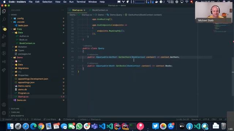Open Source Control view with badge
Screen dimensions: 234x131
click(x=4, y=28)
